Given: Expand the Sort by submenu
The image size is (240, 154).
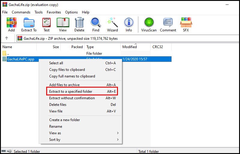Looking at the screenshot, I should click(x=80, y=140).
